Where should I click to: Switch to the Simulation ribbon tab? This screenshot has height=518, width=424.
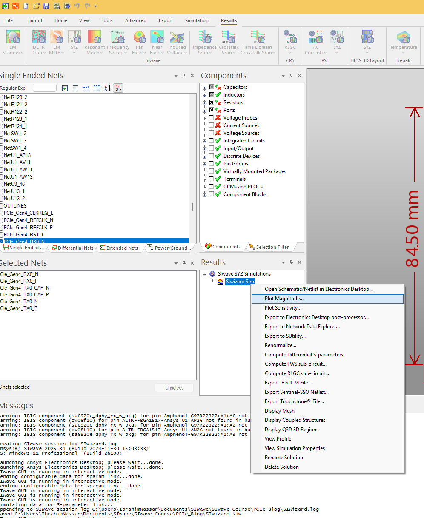(196, 20)
